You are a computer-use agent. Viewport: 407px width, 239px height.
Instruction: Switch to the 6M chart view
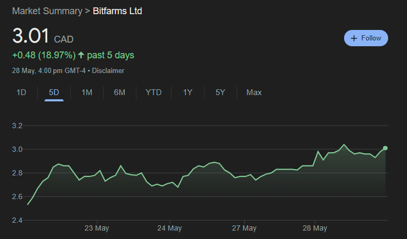click(120, 92)
